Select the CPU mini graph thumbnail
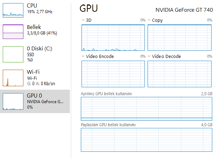 tap(13, 10)
